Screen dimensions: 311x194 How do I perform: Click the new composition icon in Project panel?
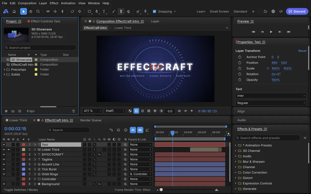click(20, 111)
